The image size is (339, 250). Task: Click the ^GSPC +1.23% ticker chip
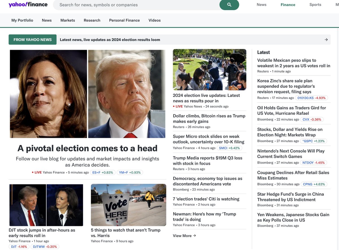(314, 141)
